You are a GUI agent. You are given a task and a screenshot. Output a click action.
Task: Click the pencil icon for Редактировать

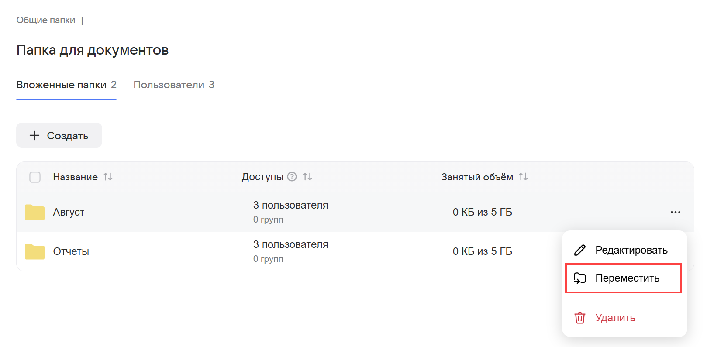[x=579, y=250]
